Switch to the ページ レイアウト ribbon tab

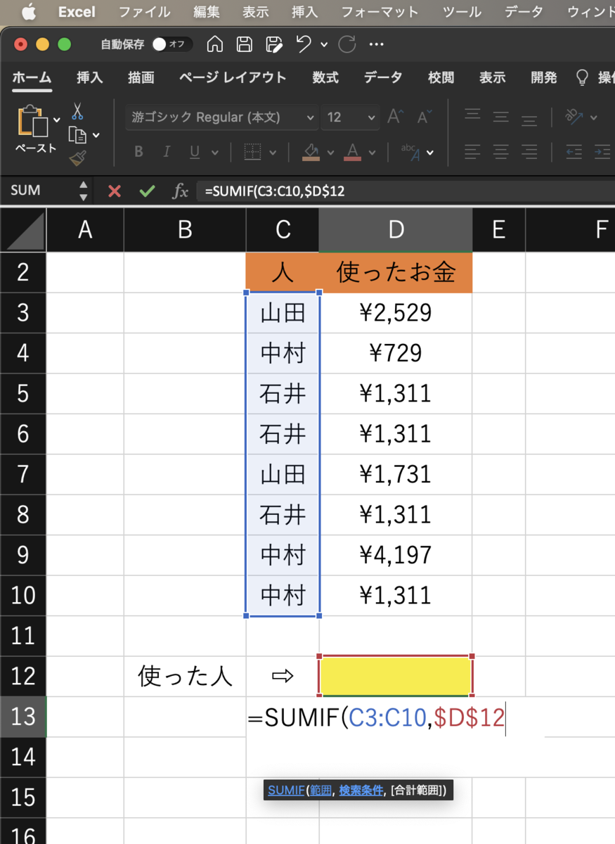[233, 77]
